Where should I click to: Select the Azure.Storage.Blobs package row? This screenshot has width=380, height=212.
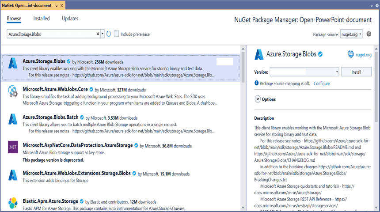(121, 68)
